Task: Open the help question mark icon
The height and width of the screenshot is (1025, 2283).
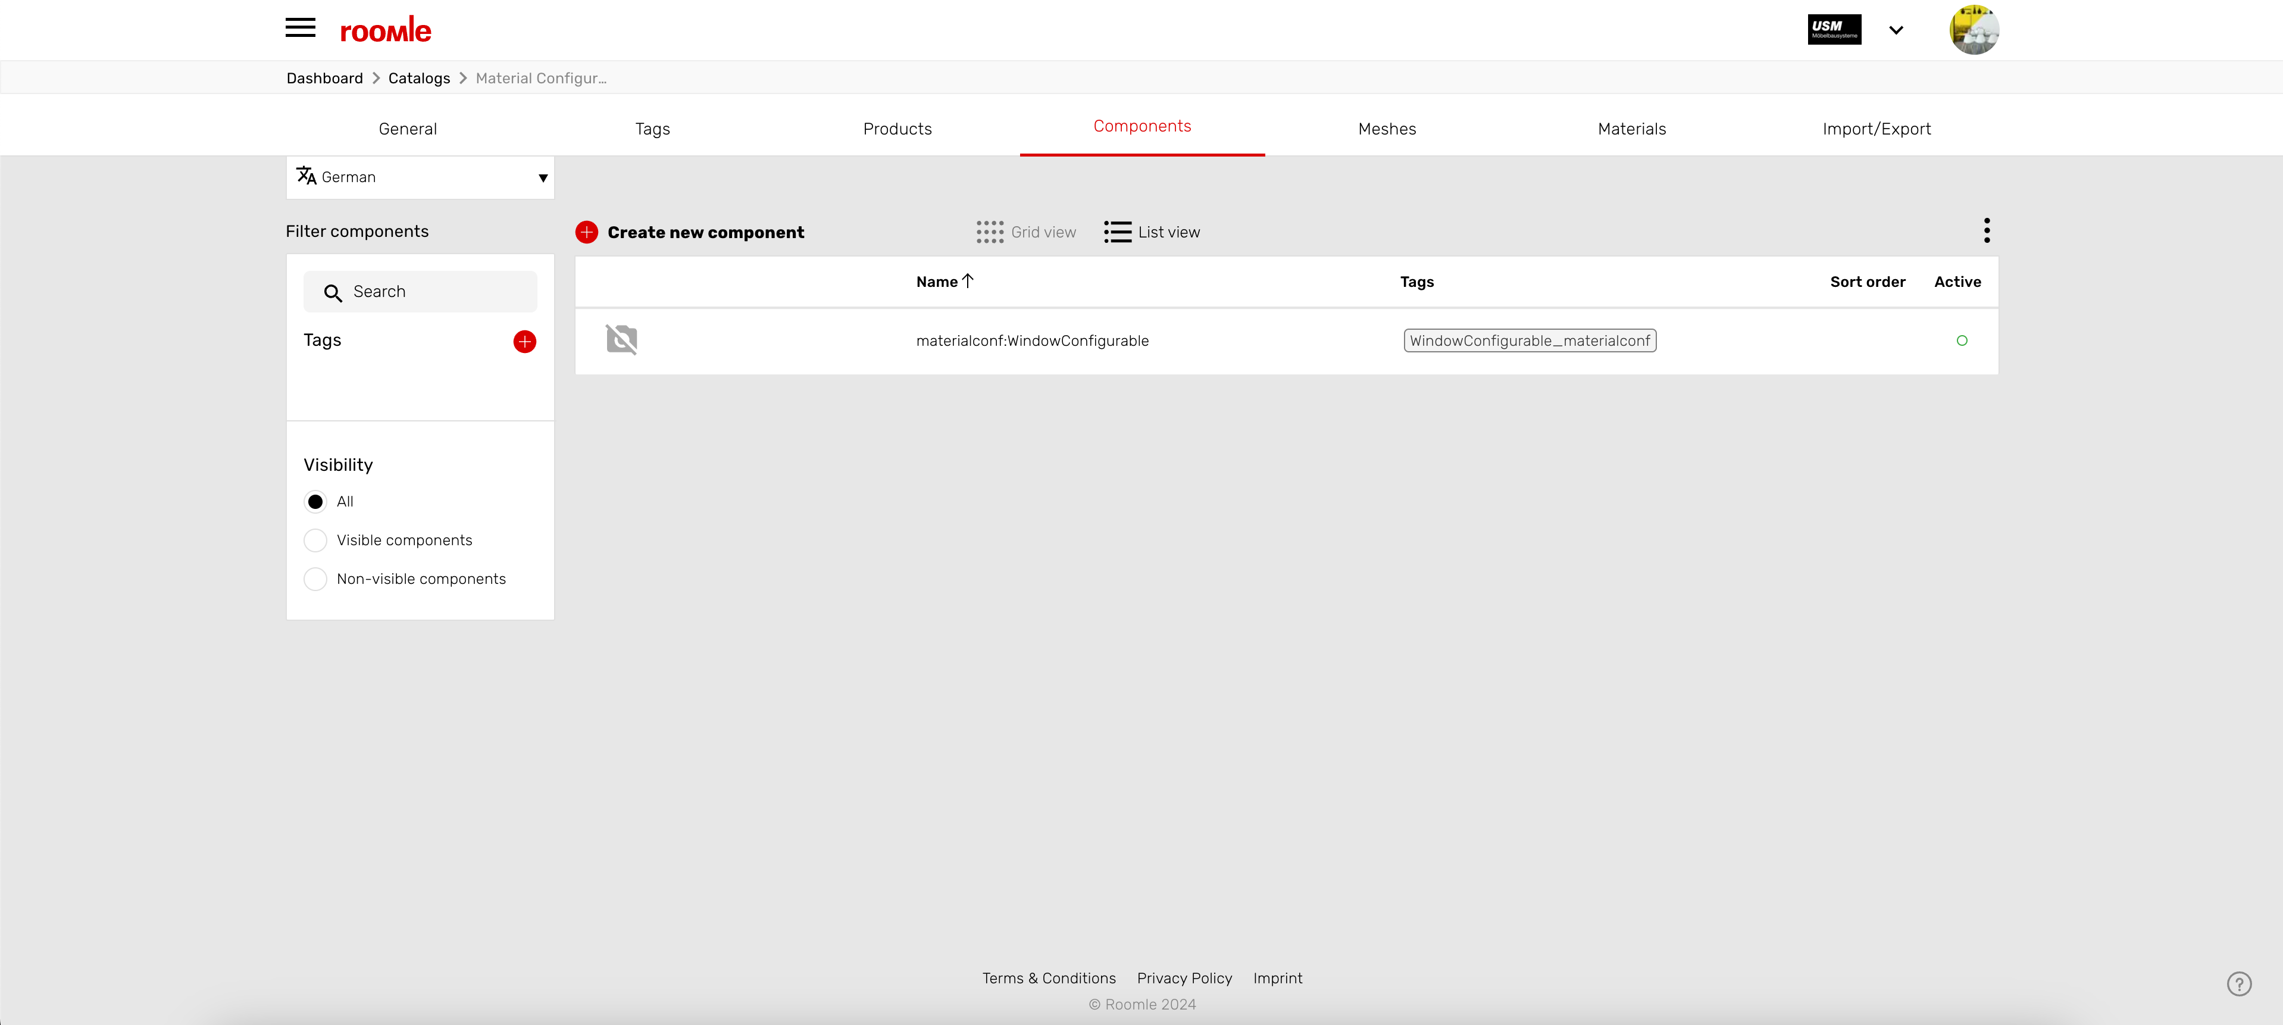Action: tap(2239, 983)
